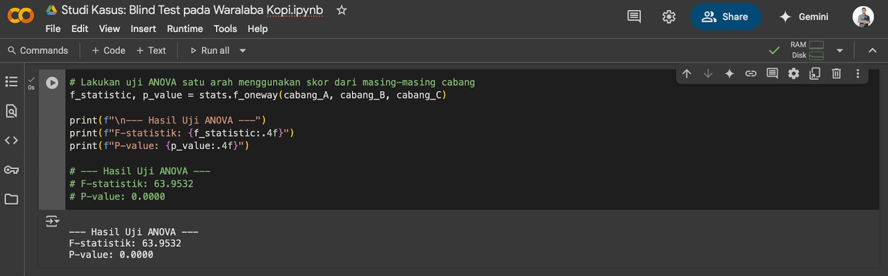
Task: Open cell settings gear
Action: coord(794,74)
